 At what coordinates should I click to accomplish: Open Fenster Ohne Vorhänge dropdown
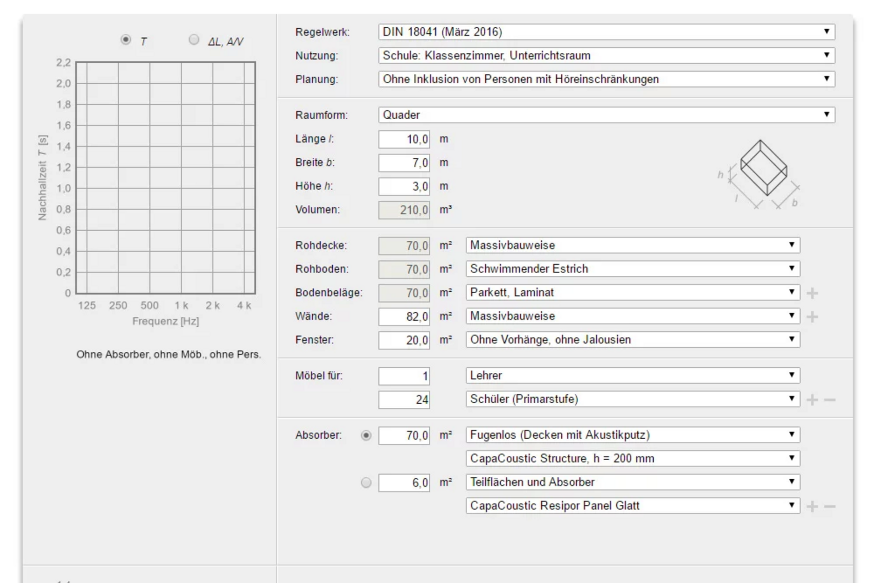coord(632,340)
